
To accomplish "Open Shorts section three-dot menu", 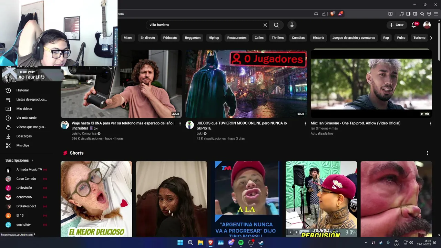I will click(x=428, y=153).
